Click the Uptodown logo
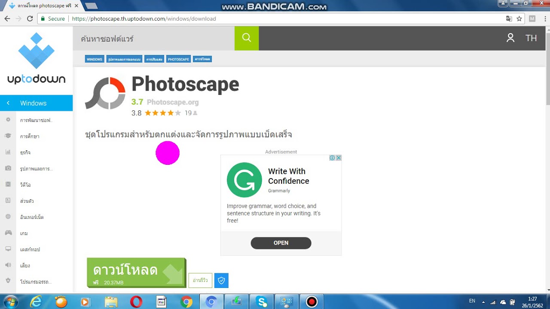This screenshot has width=550, height=309. [37, 59]
